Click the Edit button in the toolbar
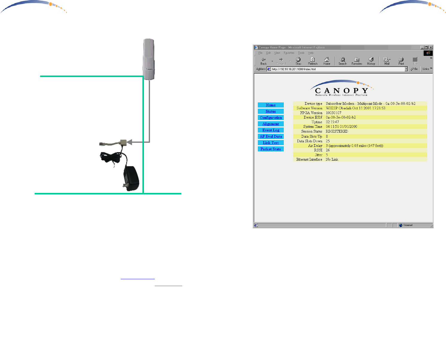This screenshot has height=344, width=446. (x=415, y=61)
